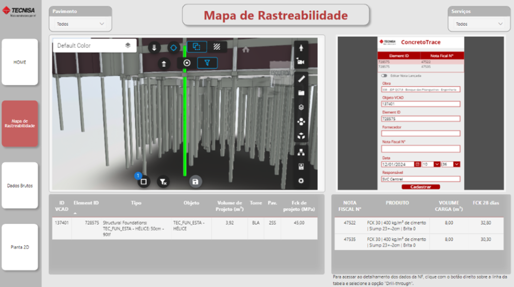Click the Fornecedor input field
This screenshot has height=287, width=514.
[x=421, y=134]
